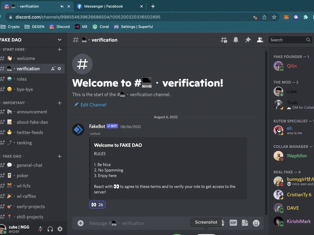The width and height of the screenshot is (314, 235).
Task: Open pinned messages for verification channel
Action: 247,40
